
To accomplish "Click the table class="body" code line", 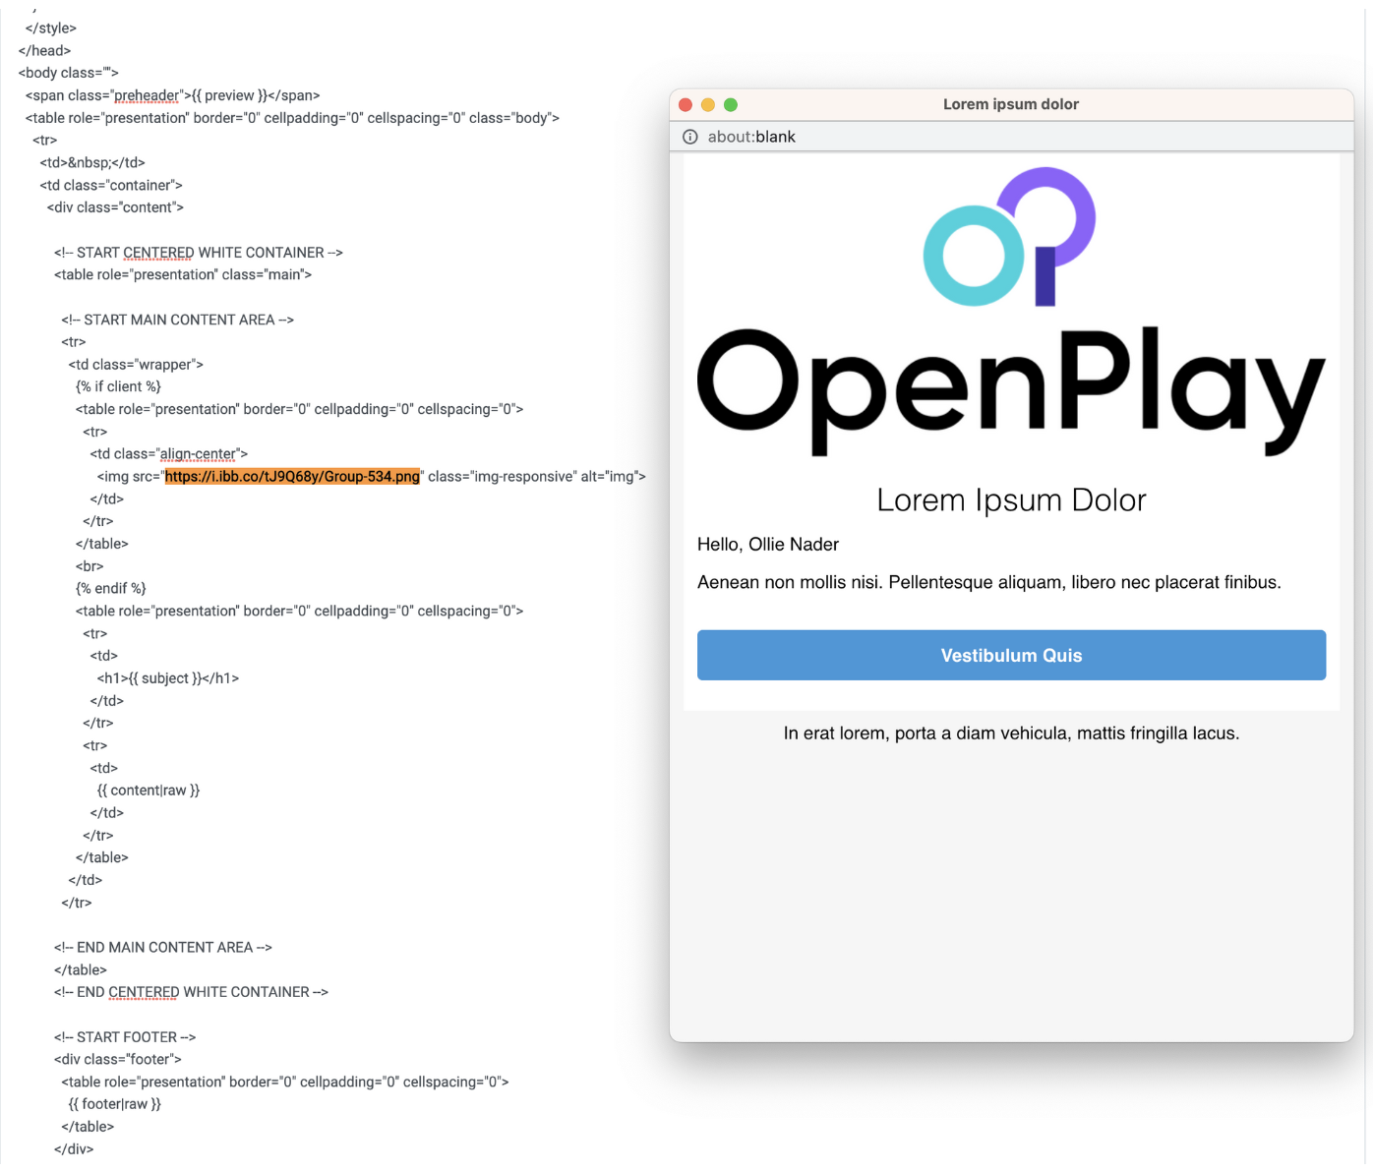I will click(x=292, y=118).
